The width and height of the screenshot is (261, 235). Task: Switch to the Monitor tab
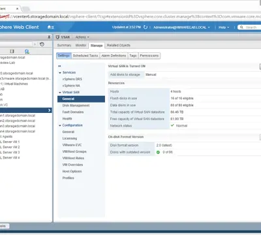tap(81, 45)
